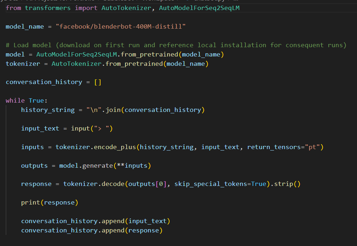This screenshot has height=246, width=357.
Task: Click append on the final conversation_history line
Action: [112, 230]
